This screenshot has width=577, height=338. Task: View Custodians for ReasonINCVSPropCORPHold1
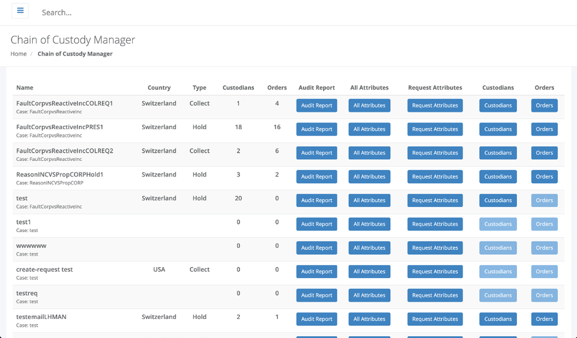click(x=497, y=176)
